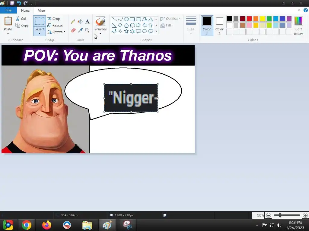Select the Magnifier tool

coord(87,30)
